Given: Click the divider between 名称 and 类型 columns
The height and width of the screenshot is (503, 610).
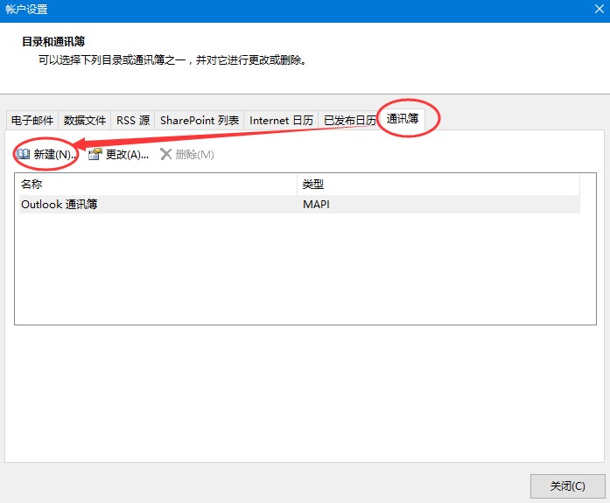Looking at the screenshot, I should pyautogui.click(x=297, y=185).
